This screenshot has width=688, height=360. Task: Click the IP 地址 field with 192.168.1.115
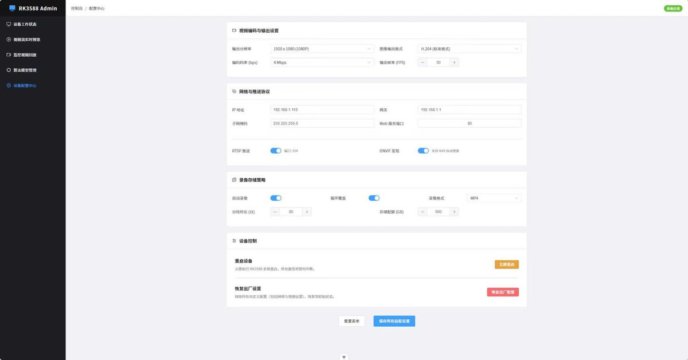[322, 109]
